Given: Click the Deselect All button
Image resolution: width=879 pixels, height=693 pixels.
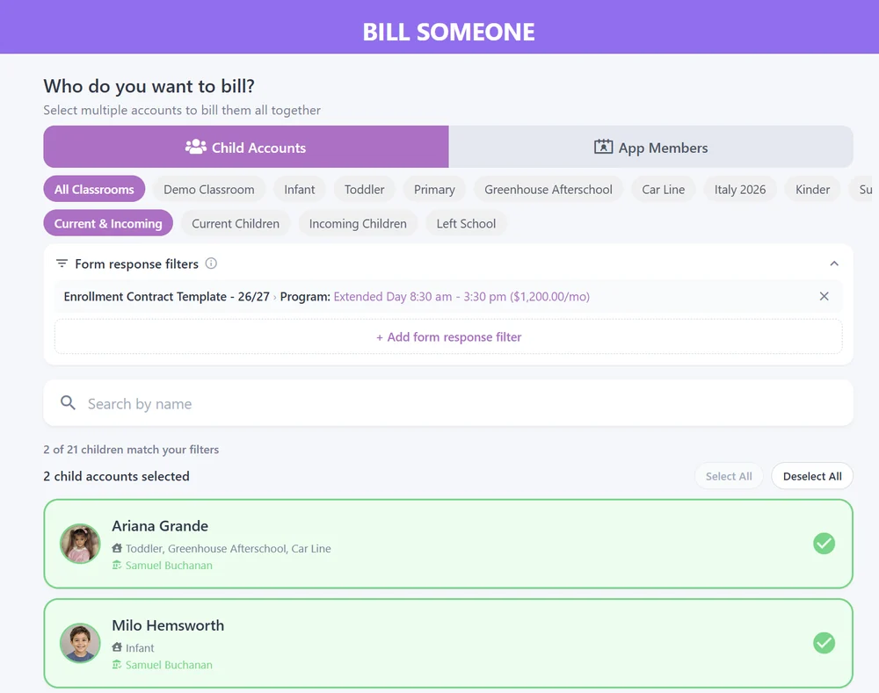Looking at the screenshot, I should [x=811, y=476].
